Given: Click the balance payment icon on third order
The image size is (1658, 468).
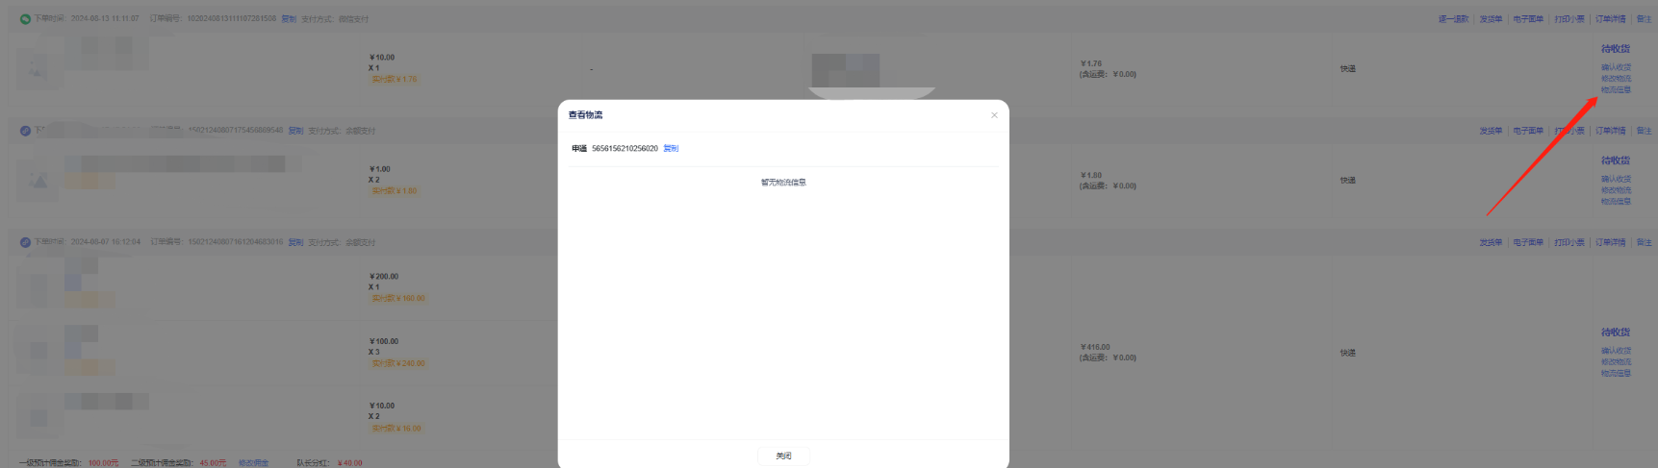Looking at the screenshot, I should pyautogui.click(x=25, y=242).
